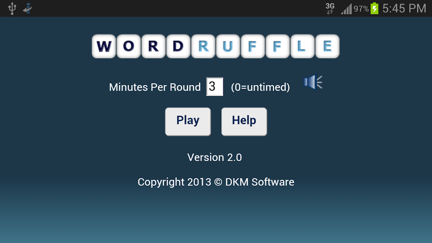Tap the second F letter tile
The width and height of the screenshot is (432, 243).
277,46
